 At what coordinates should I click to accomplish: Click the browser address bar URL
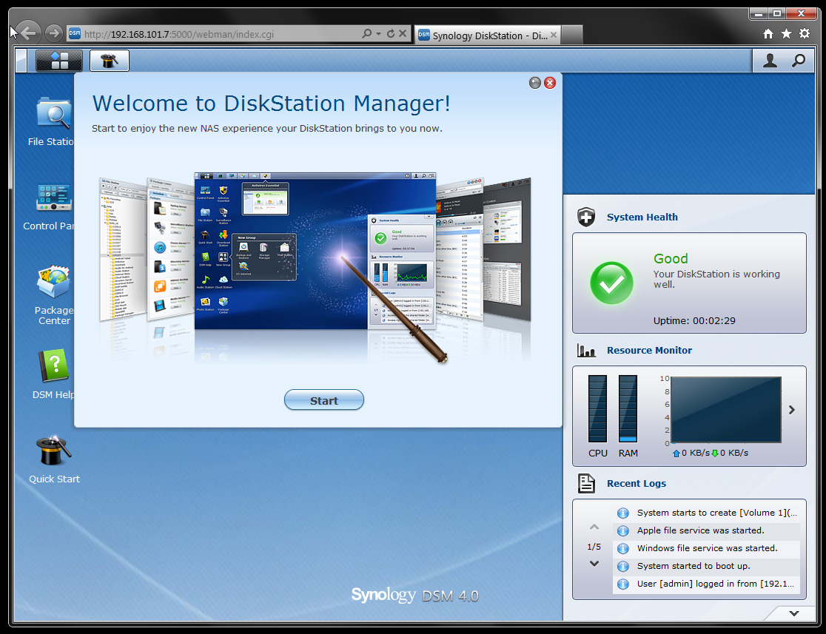(179, 34)
